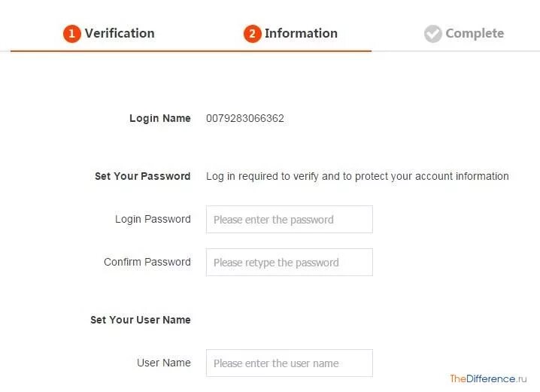Click the Login Password input field
This screenshot has width=540, height=392.
pos(289,220)
